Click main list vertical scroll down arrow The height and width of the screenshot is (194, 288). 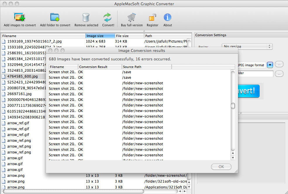(x=189, y=187)
